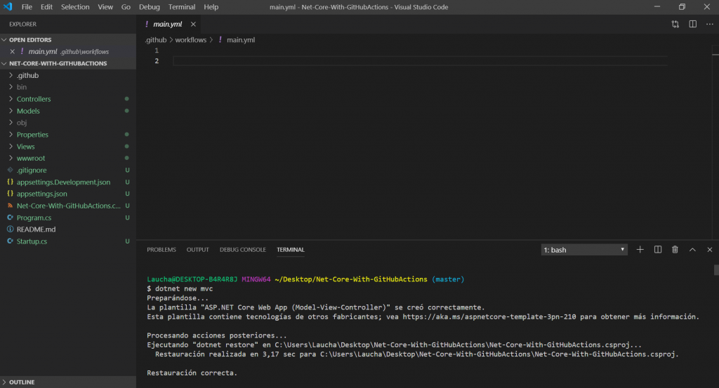Viewport: 719px width, 388px height.
Task: Open the Debug menu
Action: 150,7
